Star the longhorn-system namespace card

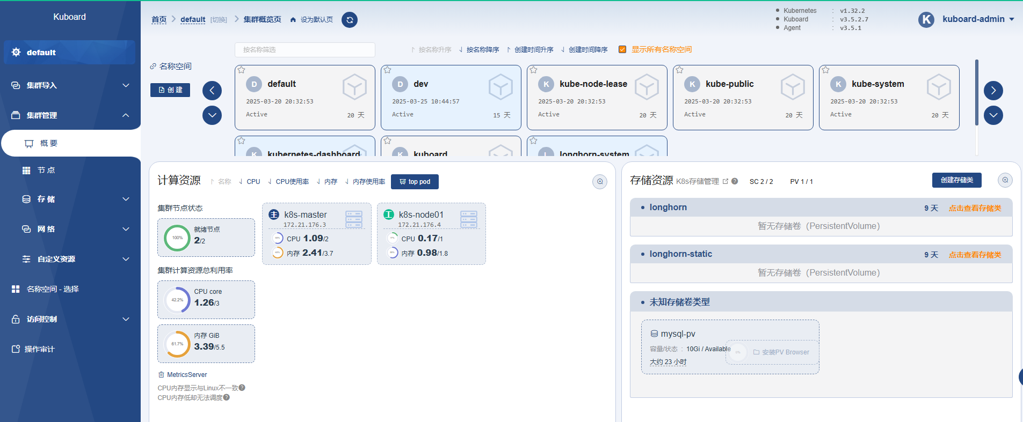point(534,140)
